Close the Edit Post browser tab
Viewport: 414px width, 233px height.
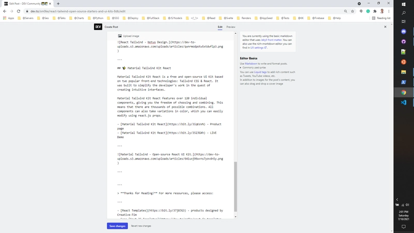click(x=50, y=4)
